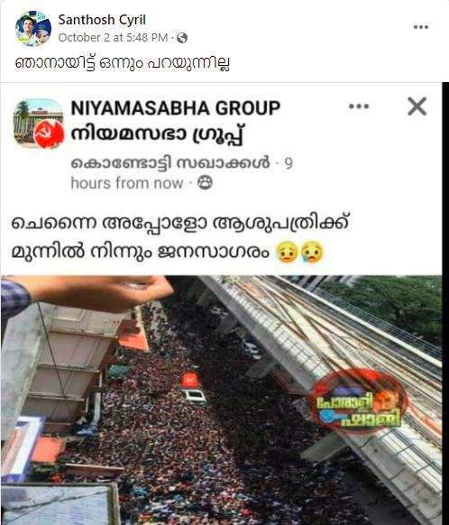Dismiss the shared post with the X icon
The width and height of the screenshot is (449, 525).
coord(417,106)
